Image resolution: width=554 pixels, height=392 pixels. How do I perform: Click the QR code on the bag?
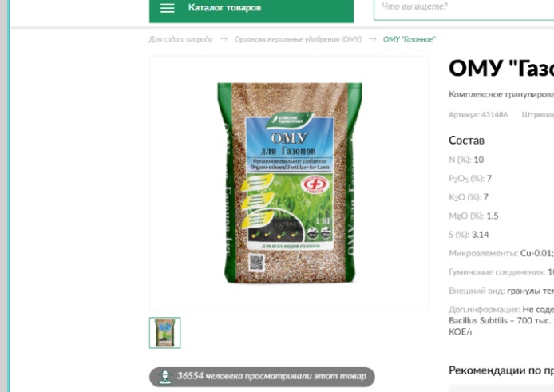click(x=256, y=263)
